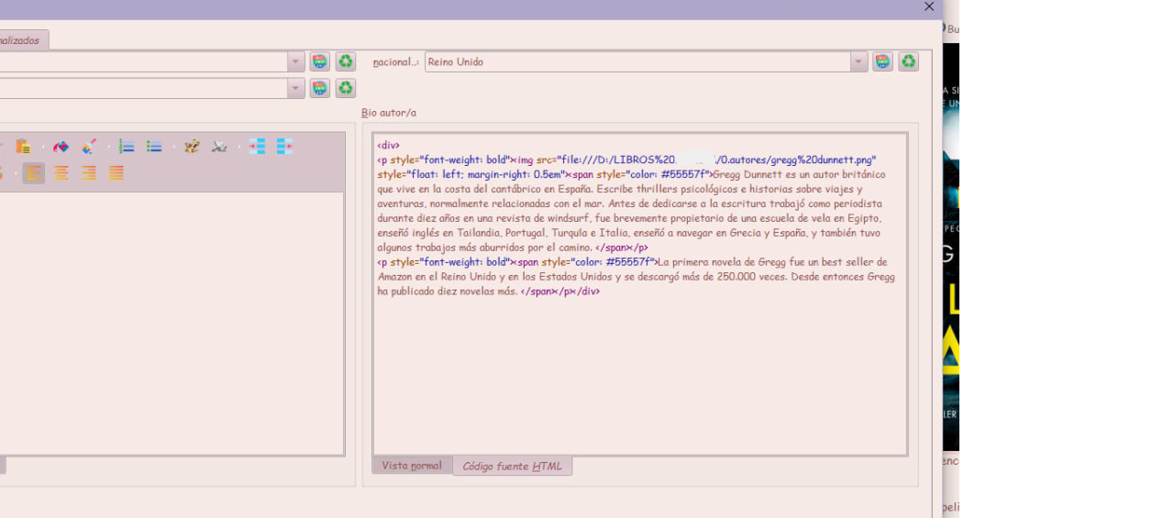
Task: Align text left in editor
Action: click(34, 173)
